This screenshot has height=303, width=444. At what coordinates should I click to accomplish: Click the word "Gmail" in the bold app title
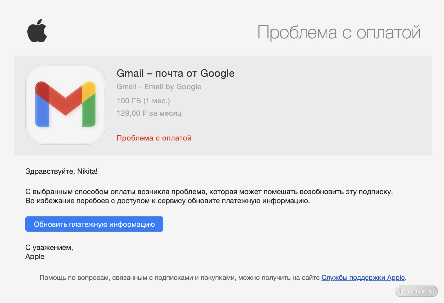[x=130, y=73]
